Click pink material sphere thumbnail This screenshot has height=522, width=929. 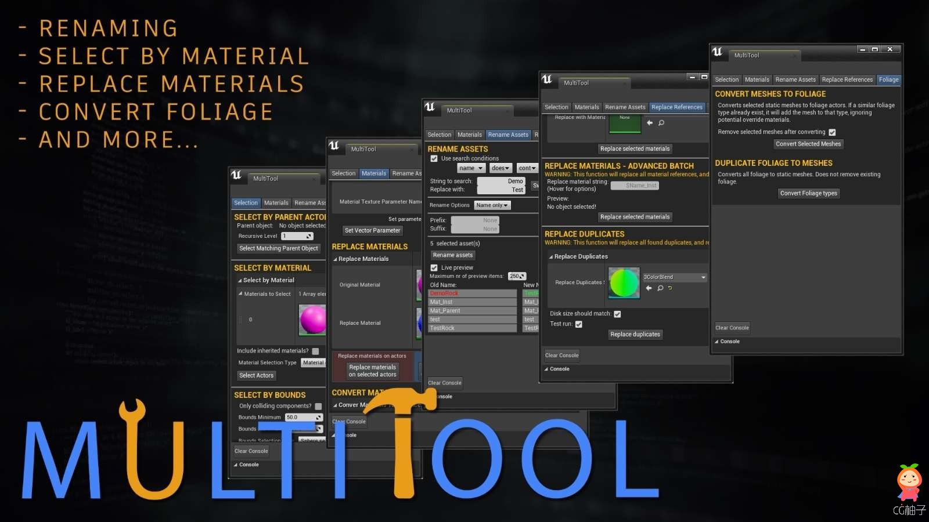(x=312, y=320)
